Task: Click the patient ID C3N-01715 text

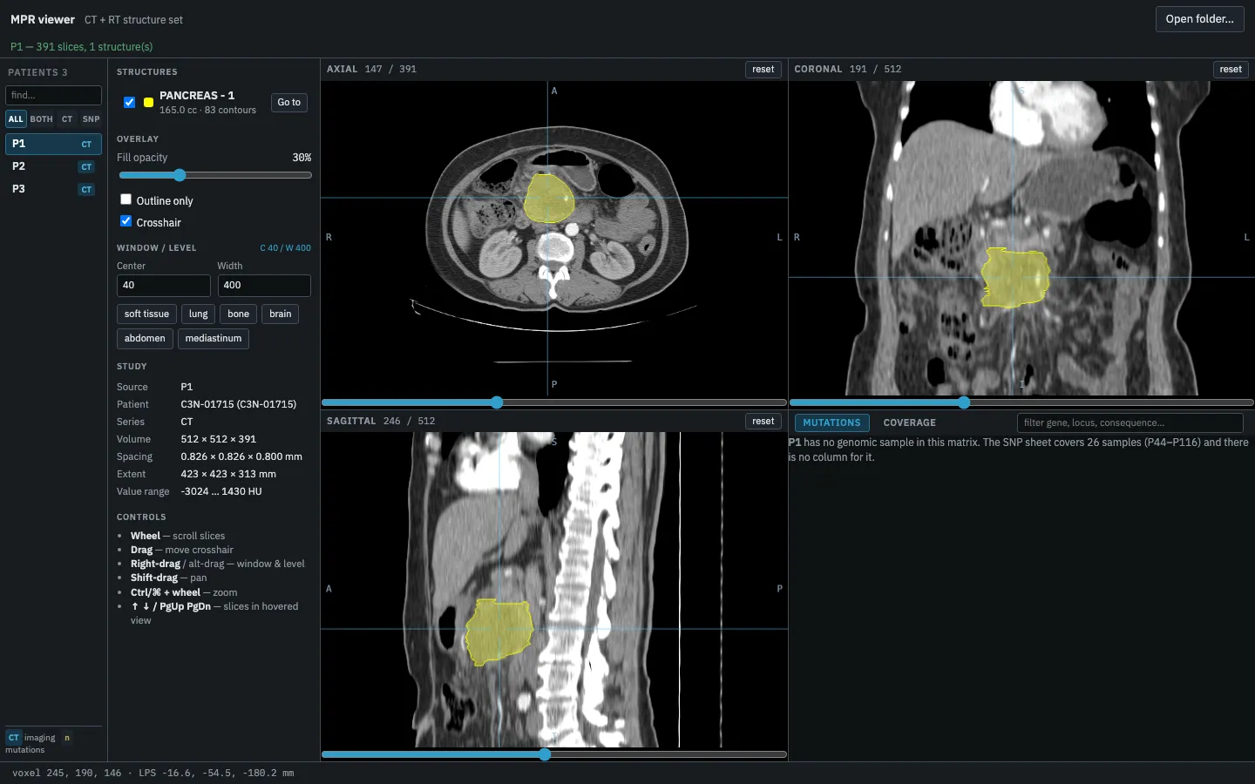Action: 239,404
